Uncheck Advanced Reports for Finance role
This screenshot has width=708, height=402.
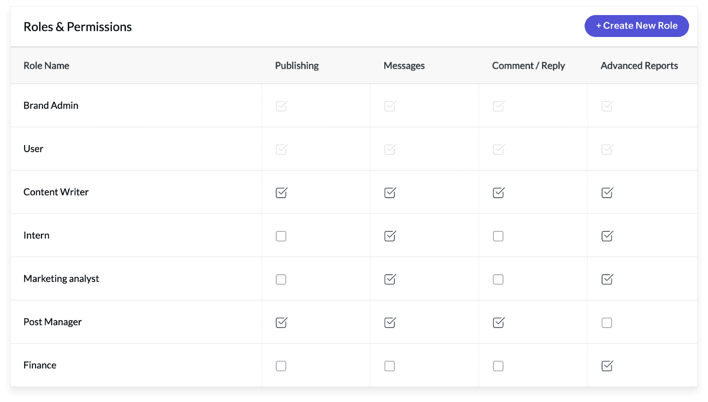[x=607, y=366]
